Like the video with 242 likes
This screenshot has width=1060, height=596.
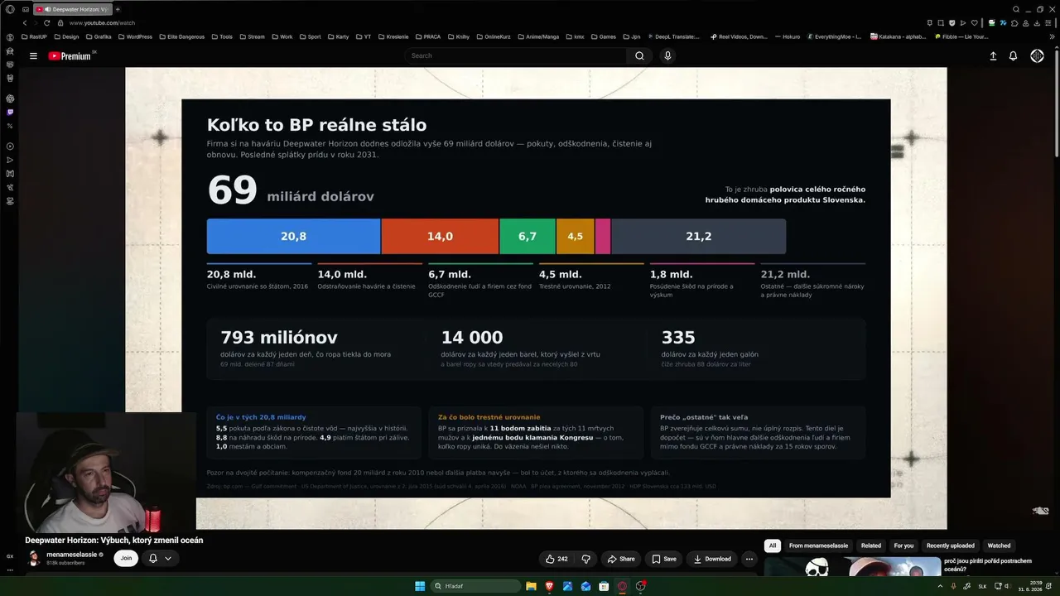coord(556,559)
